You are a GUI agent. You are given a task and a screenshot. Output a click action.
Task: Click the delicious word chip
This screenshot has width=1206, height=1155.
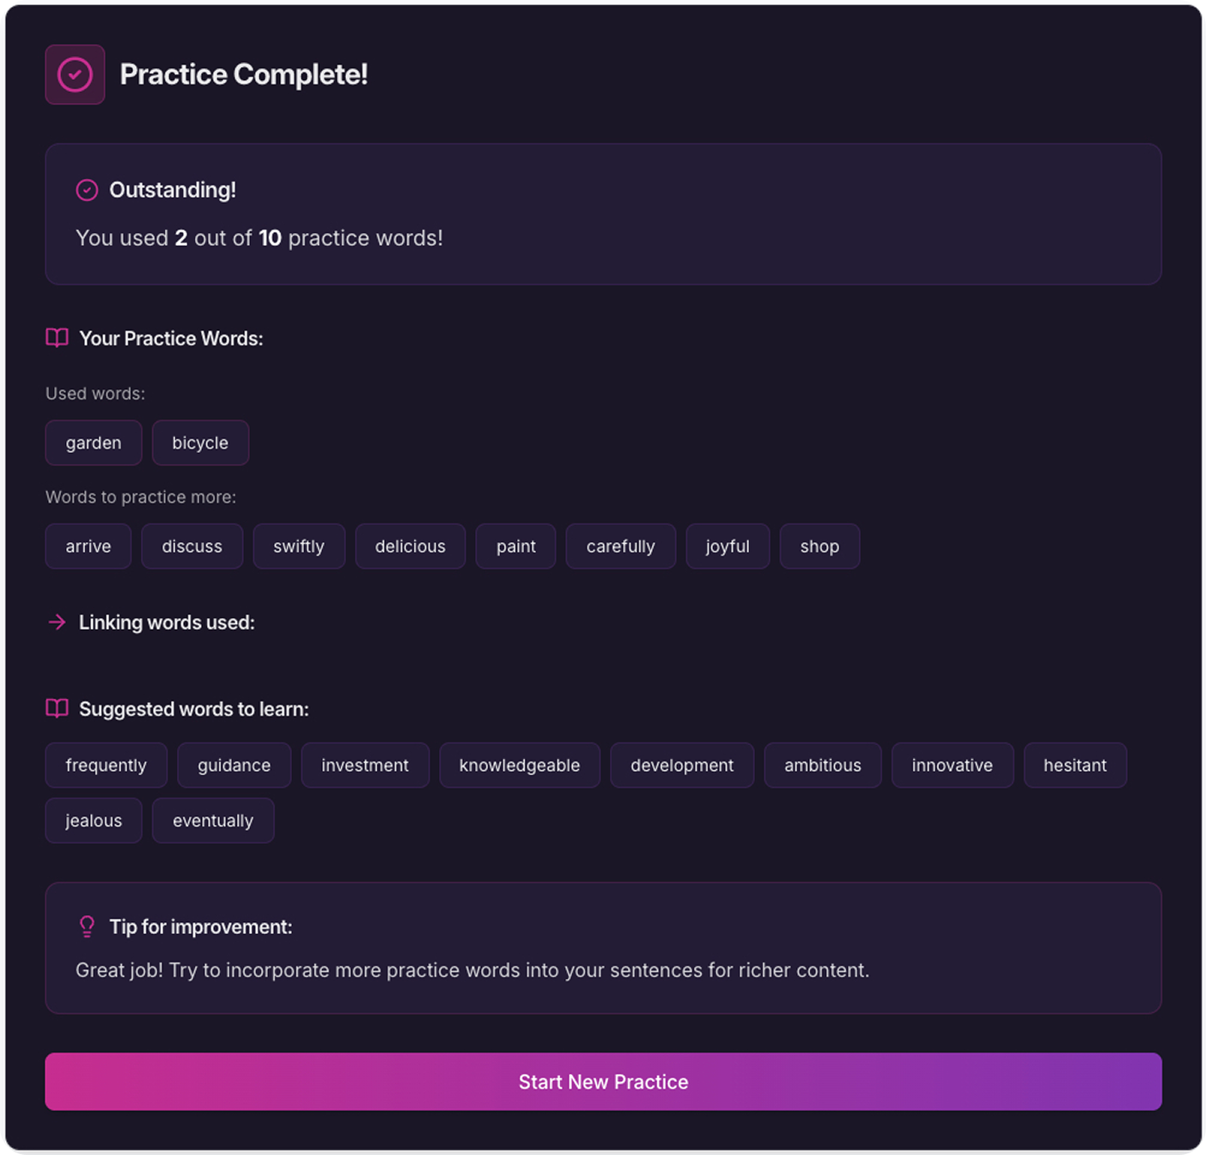pyautogui.click(x=410, y=546)
